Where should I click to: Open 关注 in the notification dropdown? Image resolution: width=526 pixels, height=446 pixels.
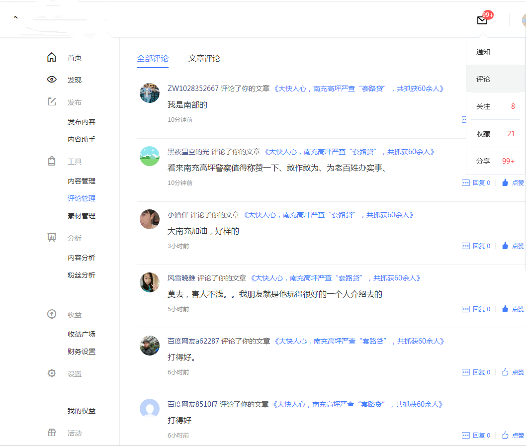495,106
